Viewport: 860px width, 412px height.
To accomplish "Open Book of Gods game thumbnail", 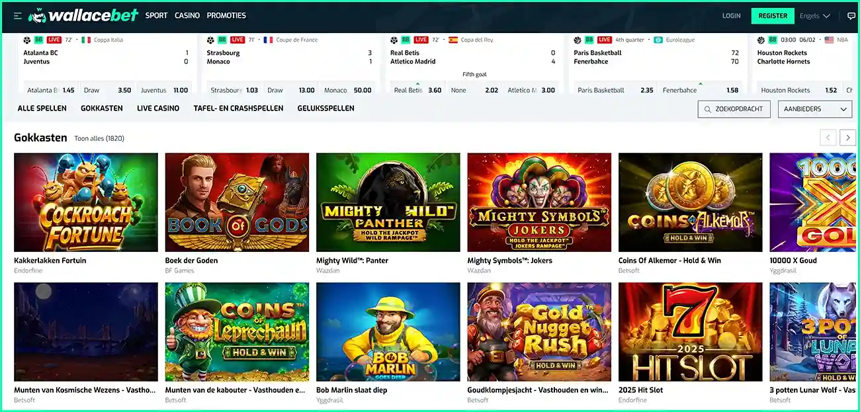I will click(237, 202).
